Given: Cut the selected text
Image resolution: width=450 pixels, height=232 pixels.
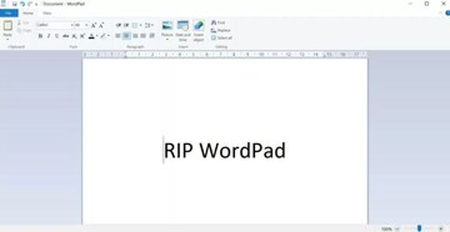Looking at the screenshot, I should tap(23, 23).
